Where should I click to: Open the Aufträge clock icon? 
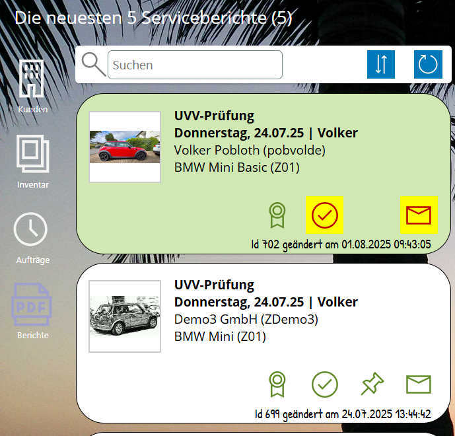pyautogui.click(x=30, y=229)
